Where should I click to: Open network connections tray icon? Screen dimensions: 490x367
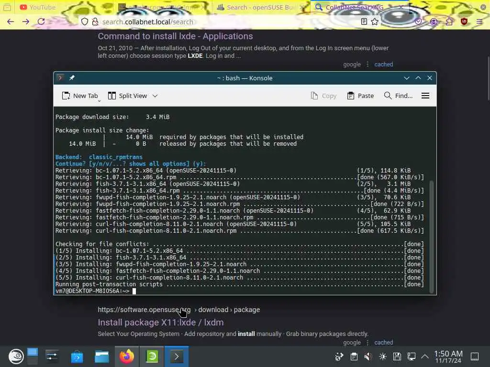412,356
